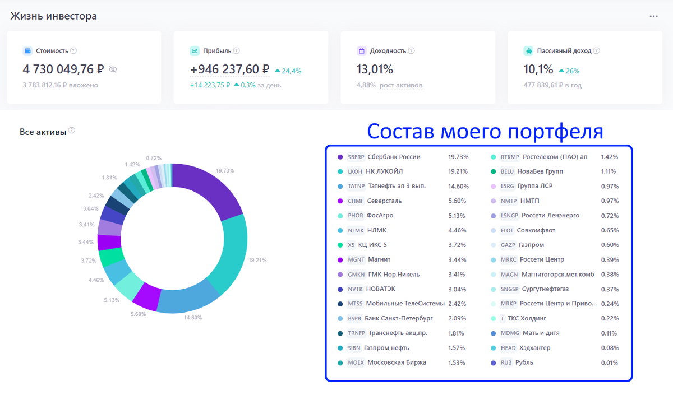Screen dimensions: 673x400
Task: Click the CHMF ticker badge
Action: tap(356, 201)
